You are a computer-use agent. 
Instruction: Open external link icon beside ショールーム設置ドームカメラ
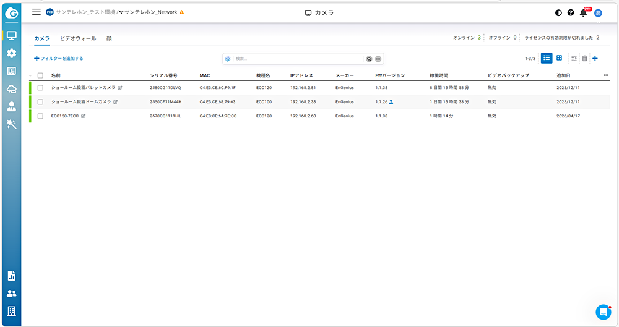point(115,102)
